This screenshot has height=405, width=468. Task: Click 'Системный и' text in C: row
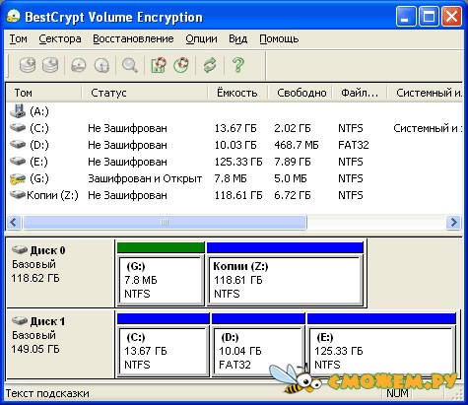click(428, 128)
